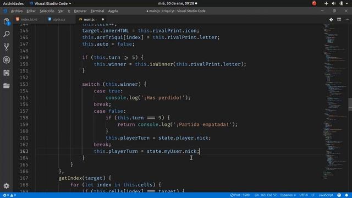
Task: Open the Terminal menu
Action: (97, 11)
